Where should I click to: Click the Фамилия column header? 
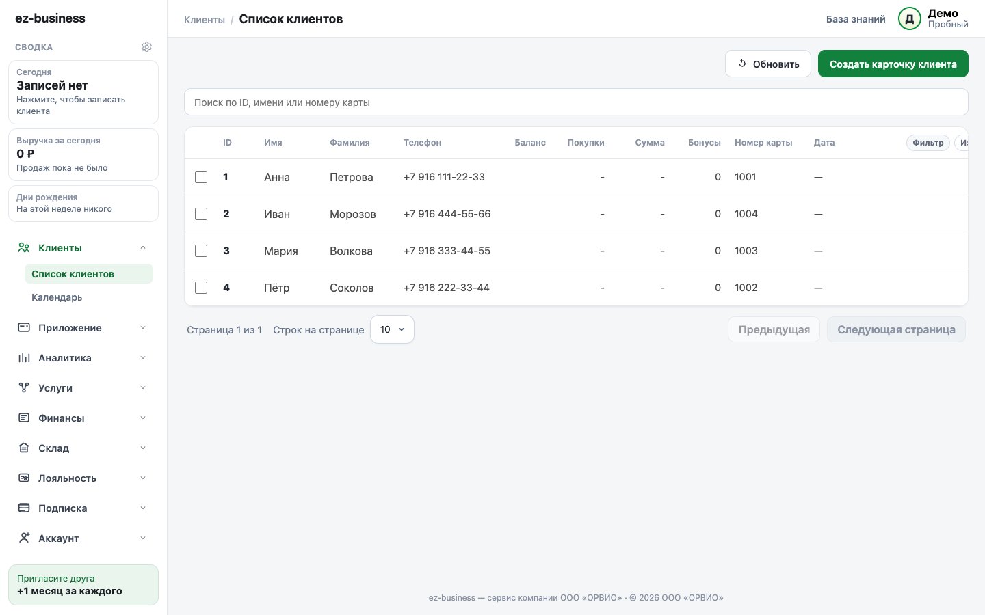coord(350,143)
